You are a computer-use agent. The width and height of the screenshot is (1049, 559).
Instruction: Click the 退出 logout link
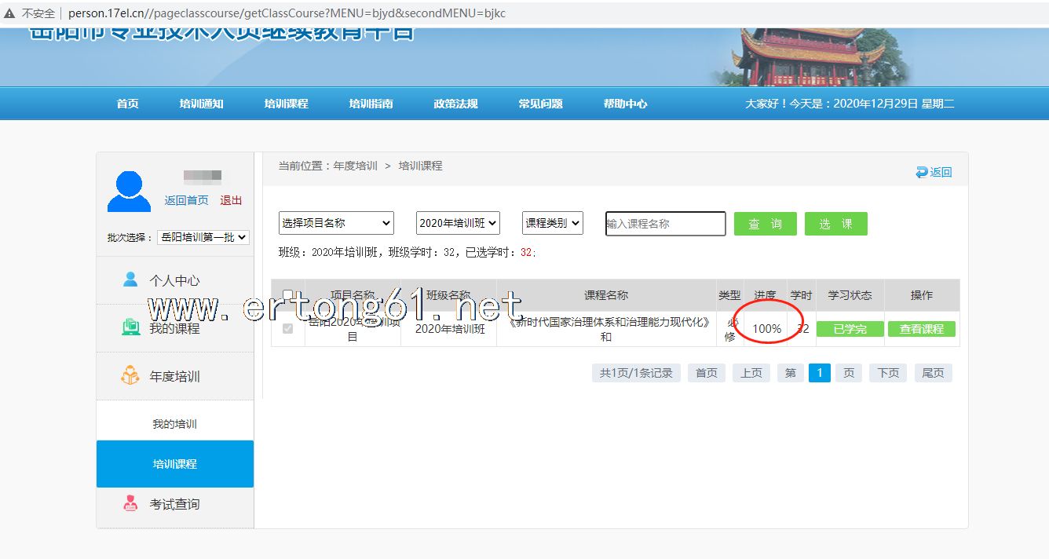coord(231,200)
